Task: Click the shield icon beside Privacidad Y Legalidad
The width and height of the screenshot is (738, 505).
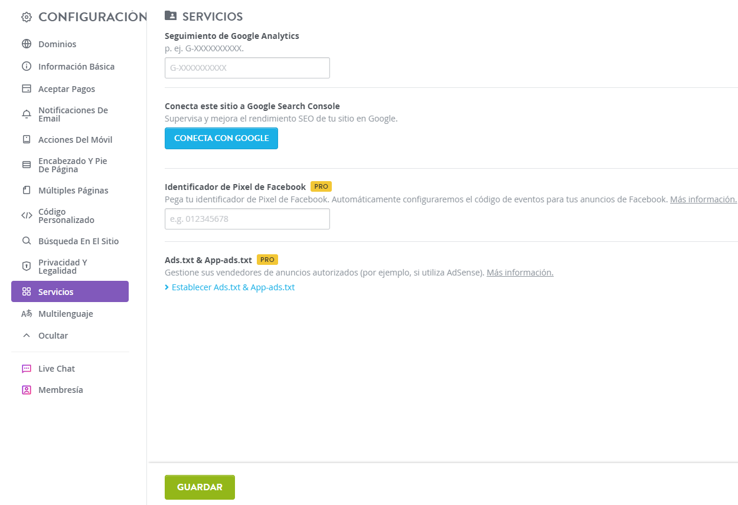Action: coord(26,267)
